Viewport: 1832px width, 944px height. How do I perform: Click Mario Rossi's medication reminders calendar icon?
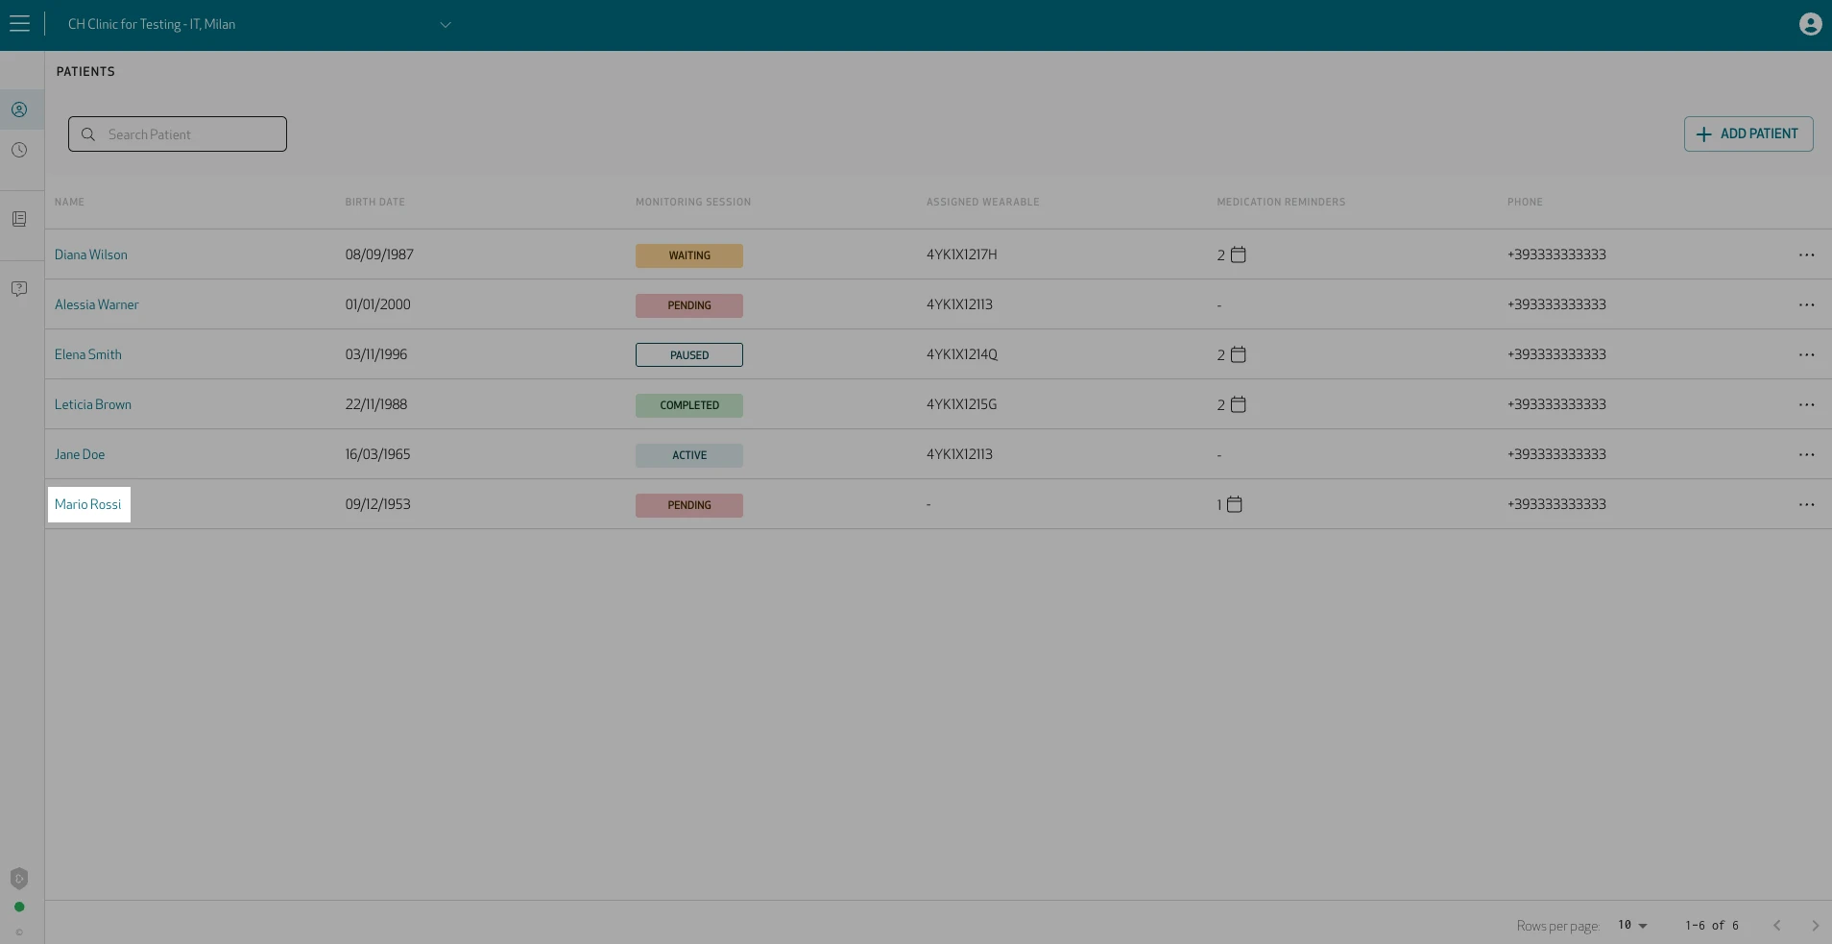1235,504
